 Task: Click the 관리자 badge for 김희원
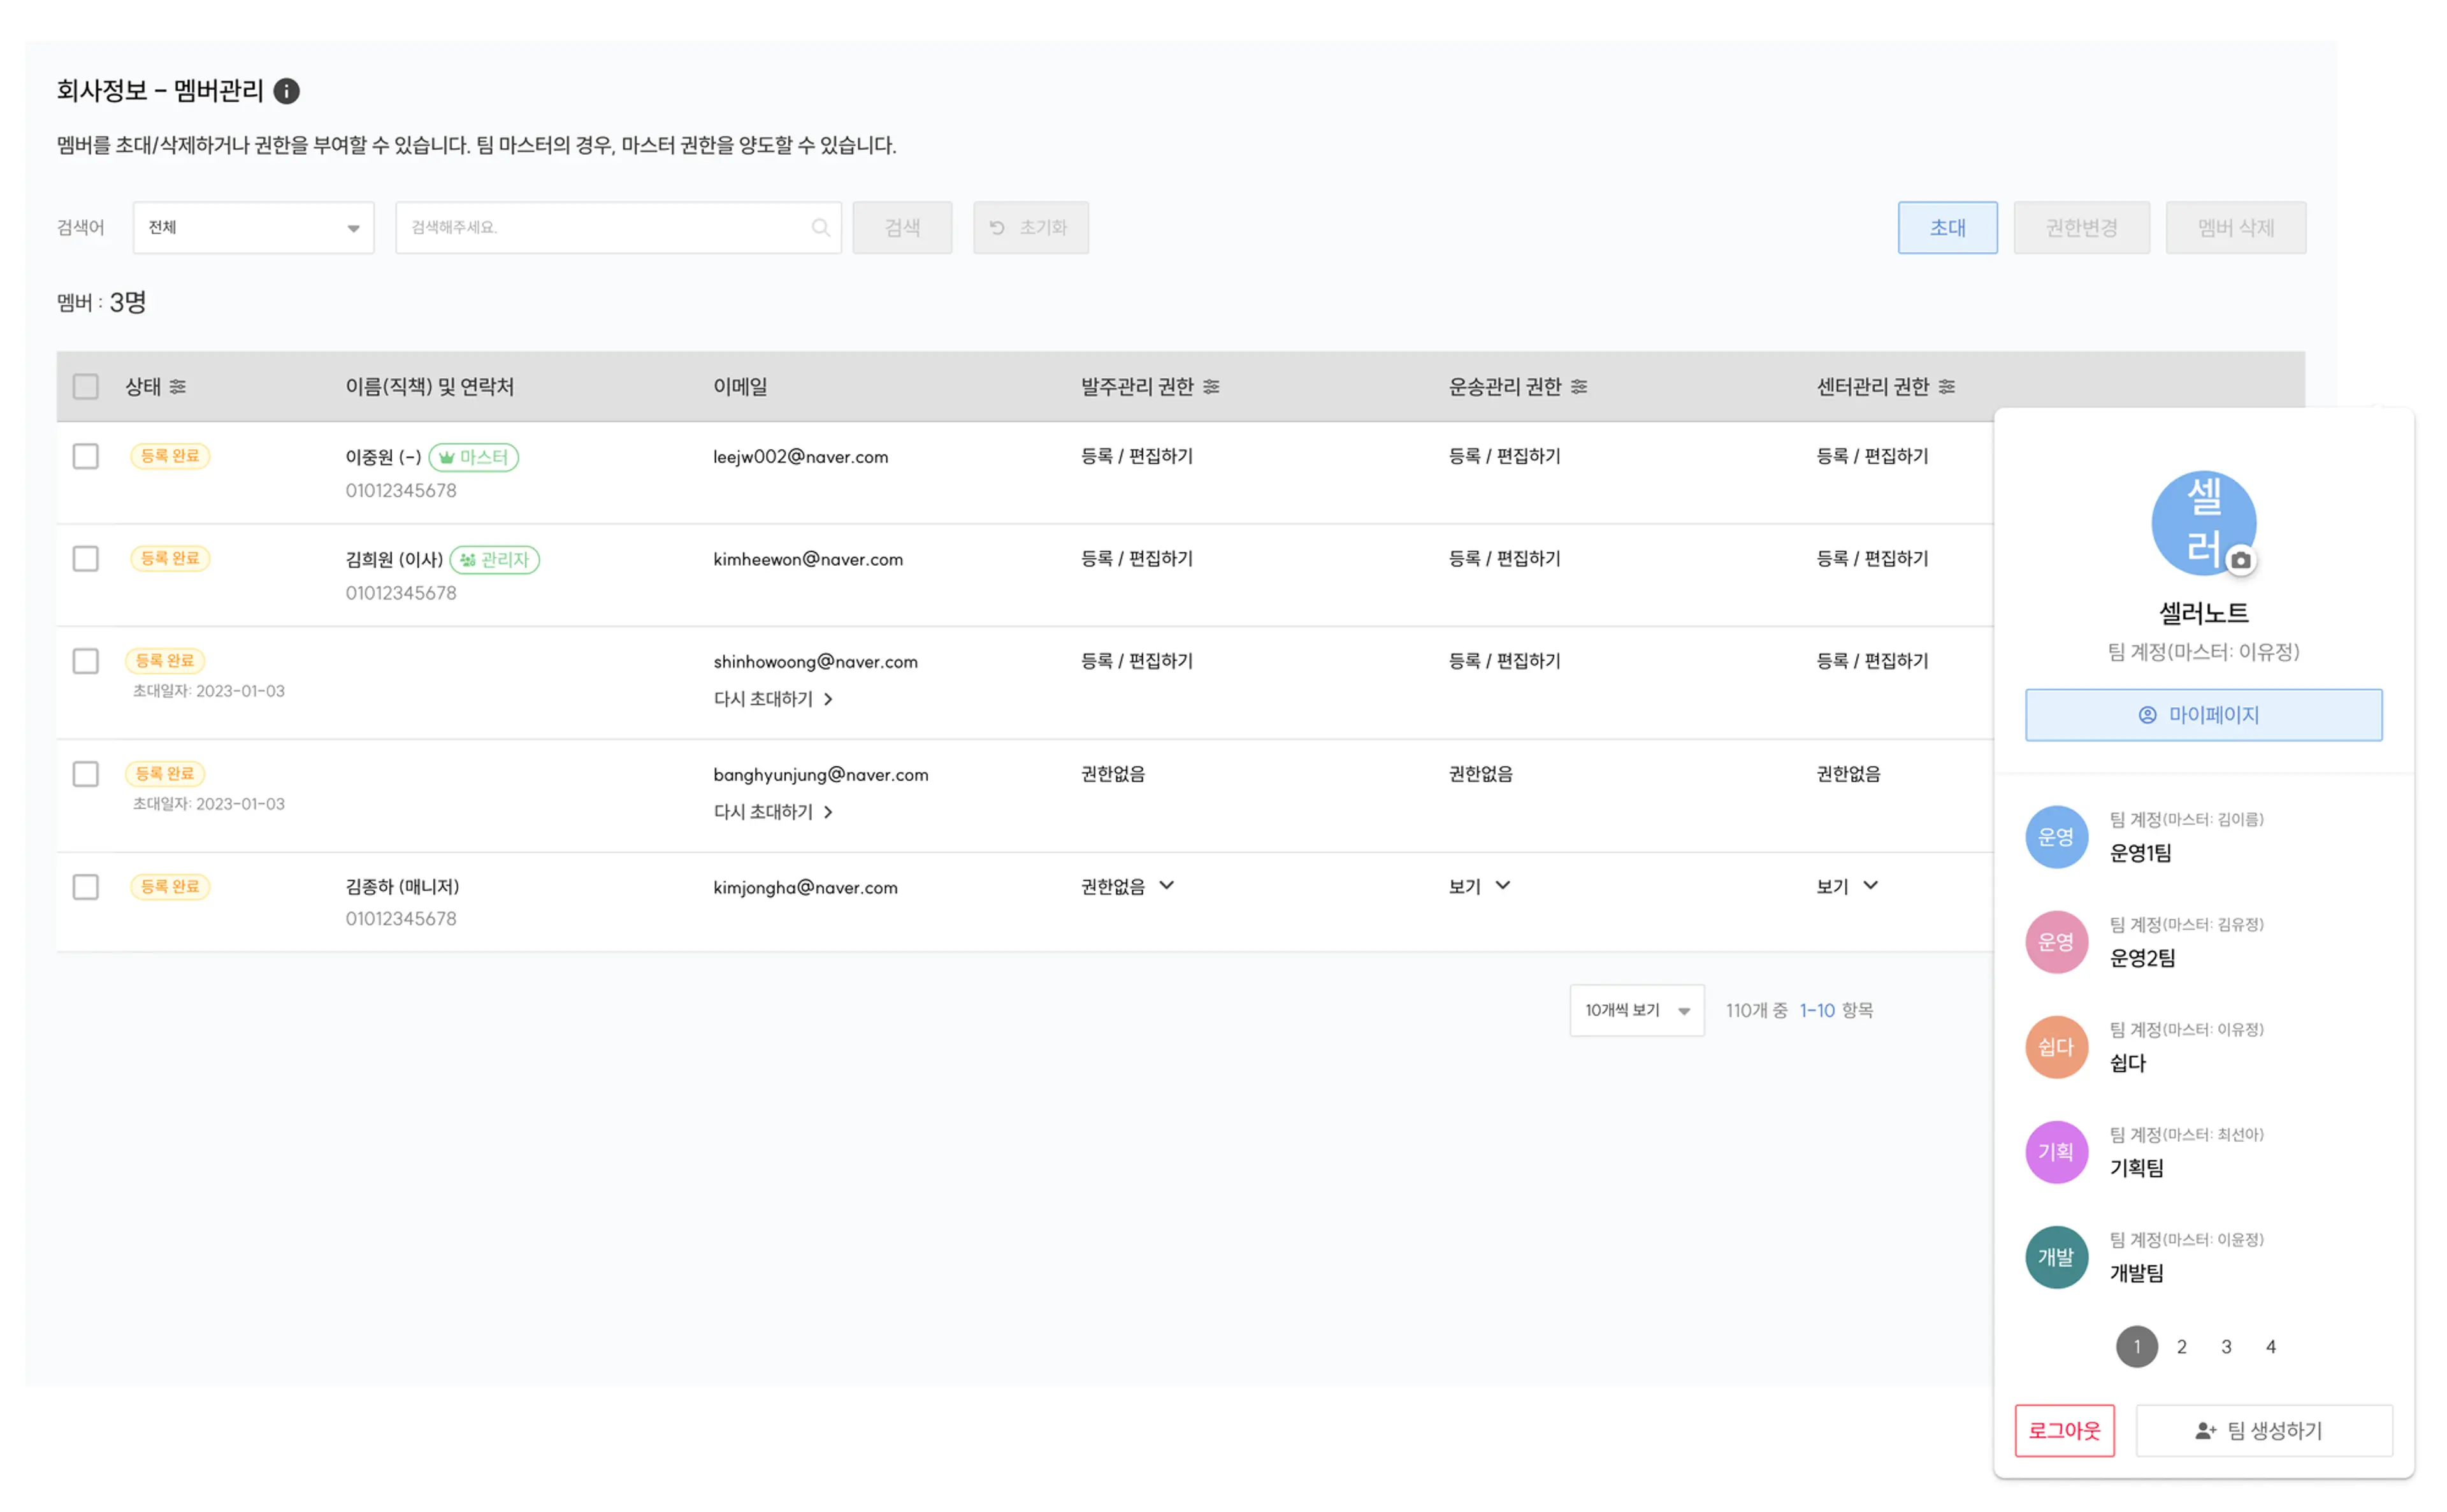coord(494,560)
